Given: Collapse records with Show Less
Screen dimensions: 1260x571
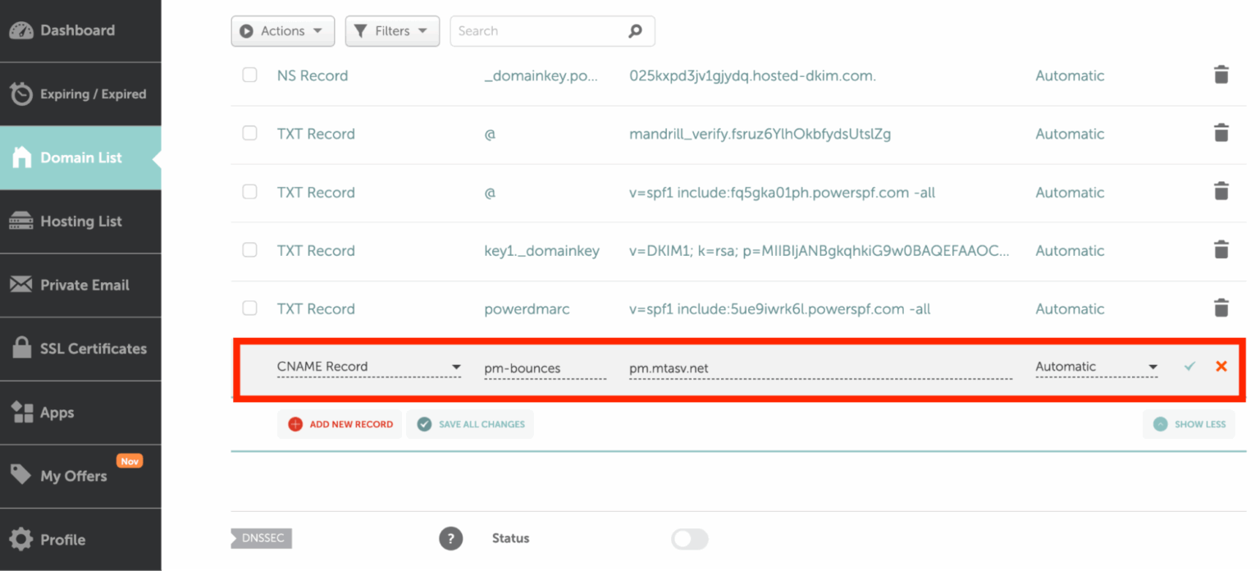Looking at the screenshot, I should click(x=1189, y=424).
